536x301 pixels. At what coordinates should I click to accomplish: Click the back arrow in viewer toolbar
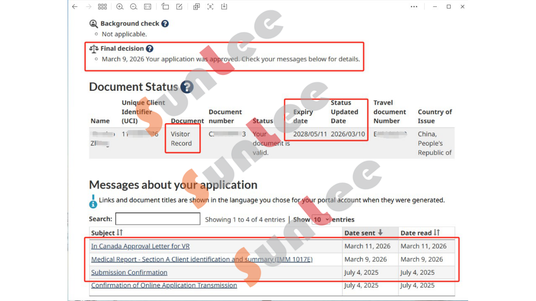coord(74,7)
